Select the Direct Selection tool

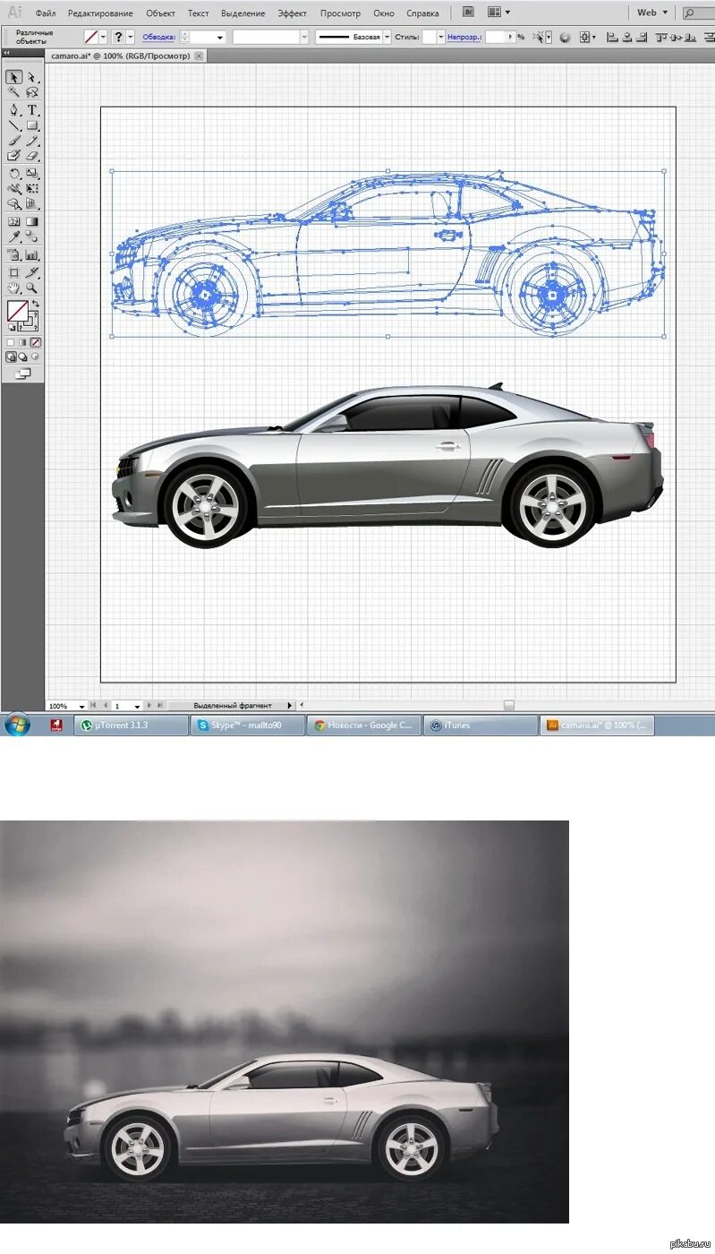tap(32, 76)
